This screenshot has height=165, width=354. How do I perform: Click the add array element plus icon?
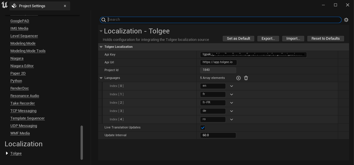[x=238, y=78]
